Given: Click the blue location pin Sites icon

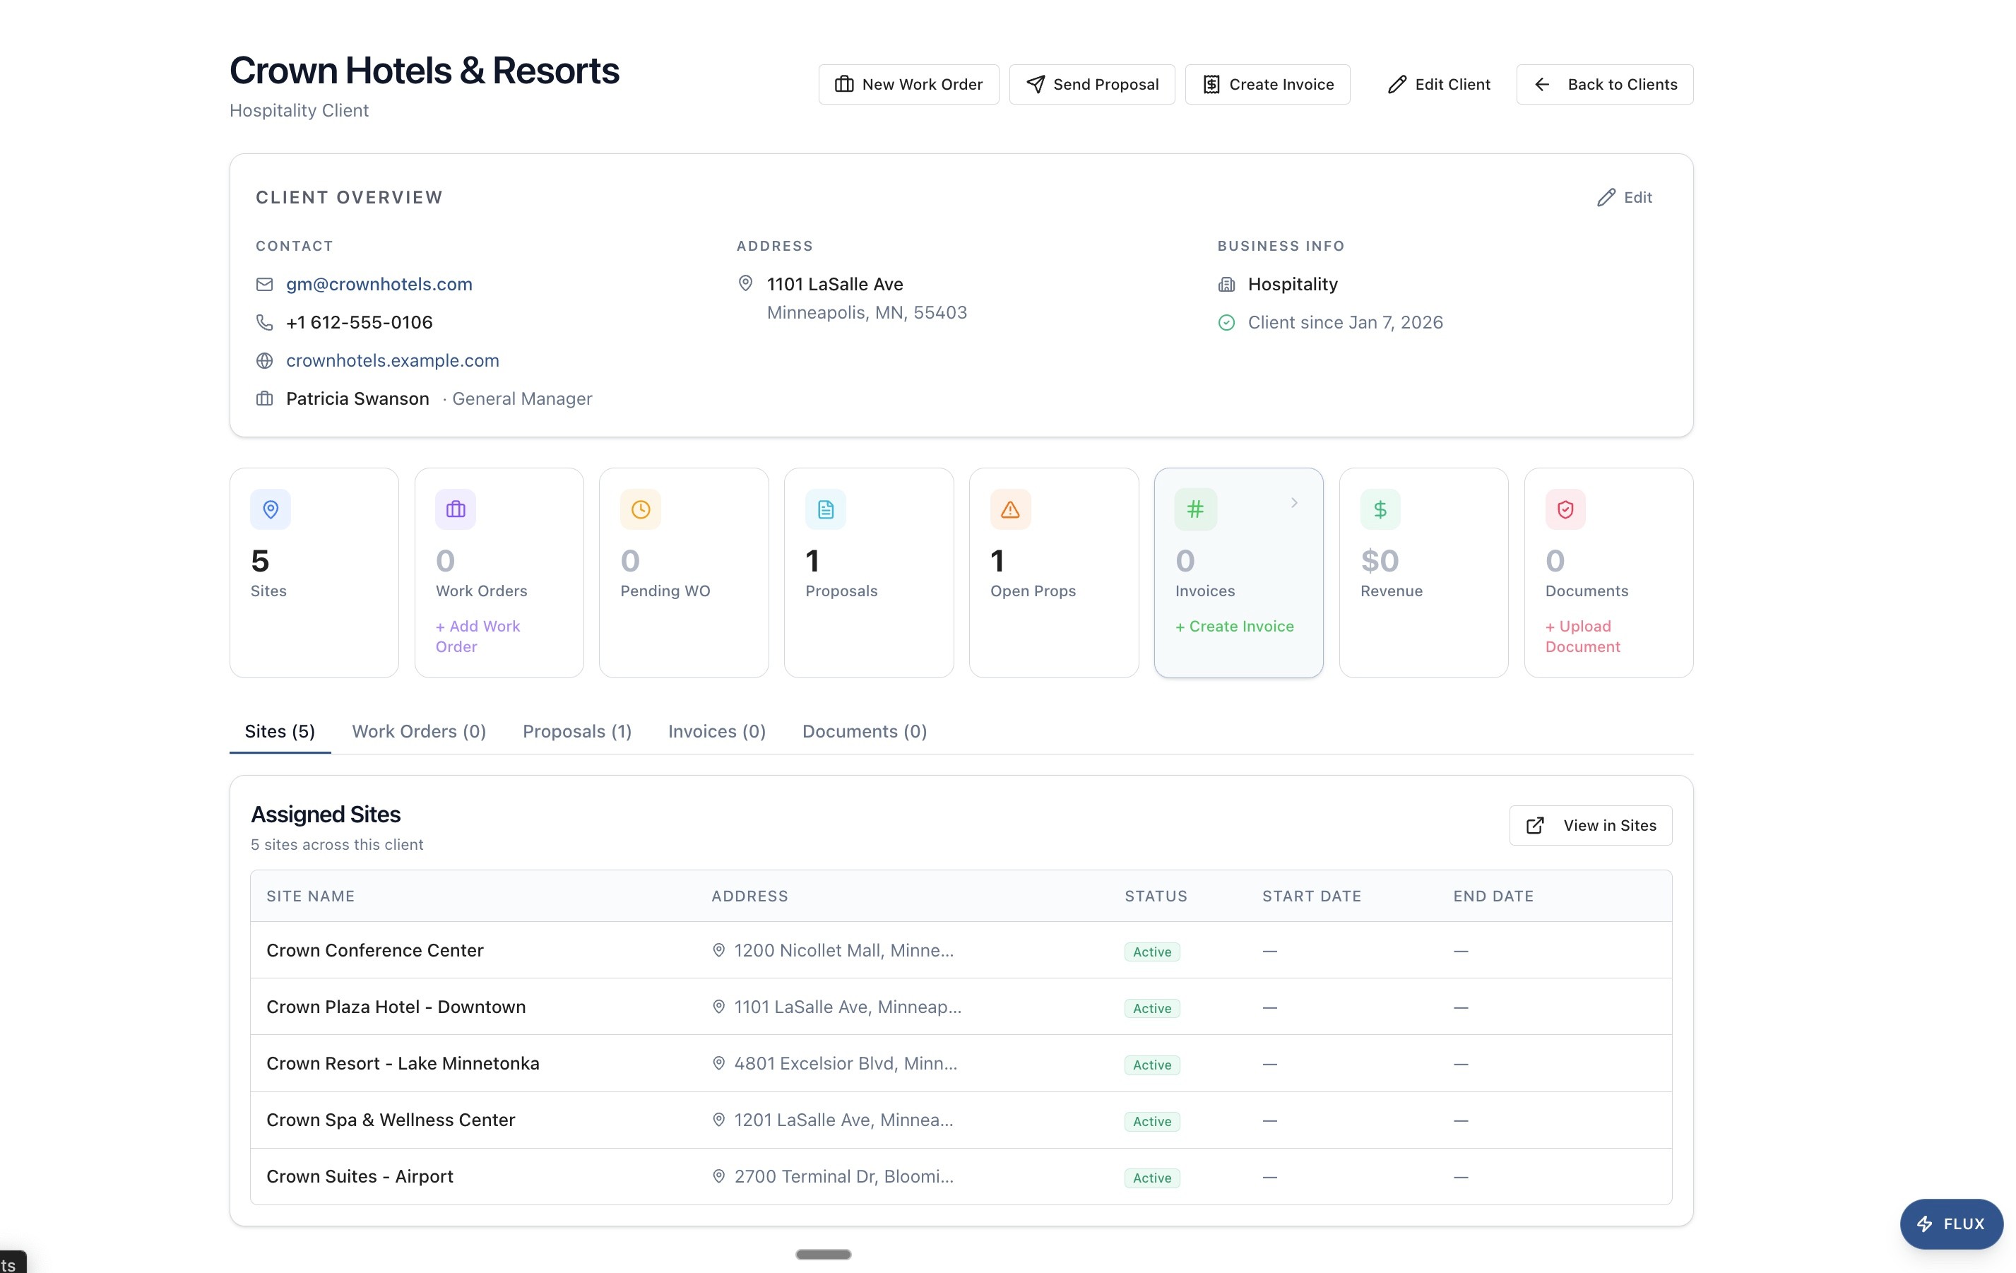Looking at the screenshot, I should [x=271, y=509].
